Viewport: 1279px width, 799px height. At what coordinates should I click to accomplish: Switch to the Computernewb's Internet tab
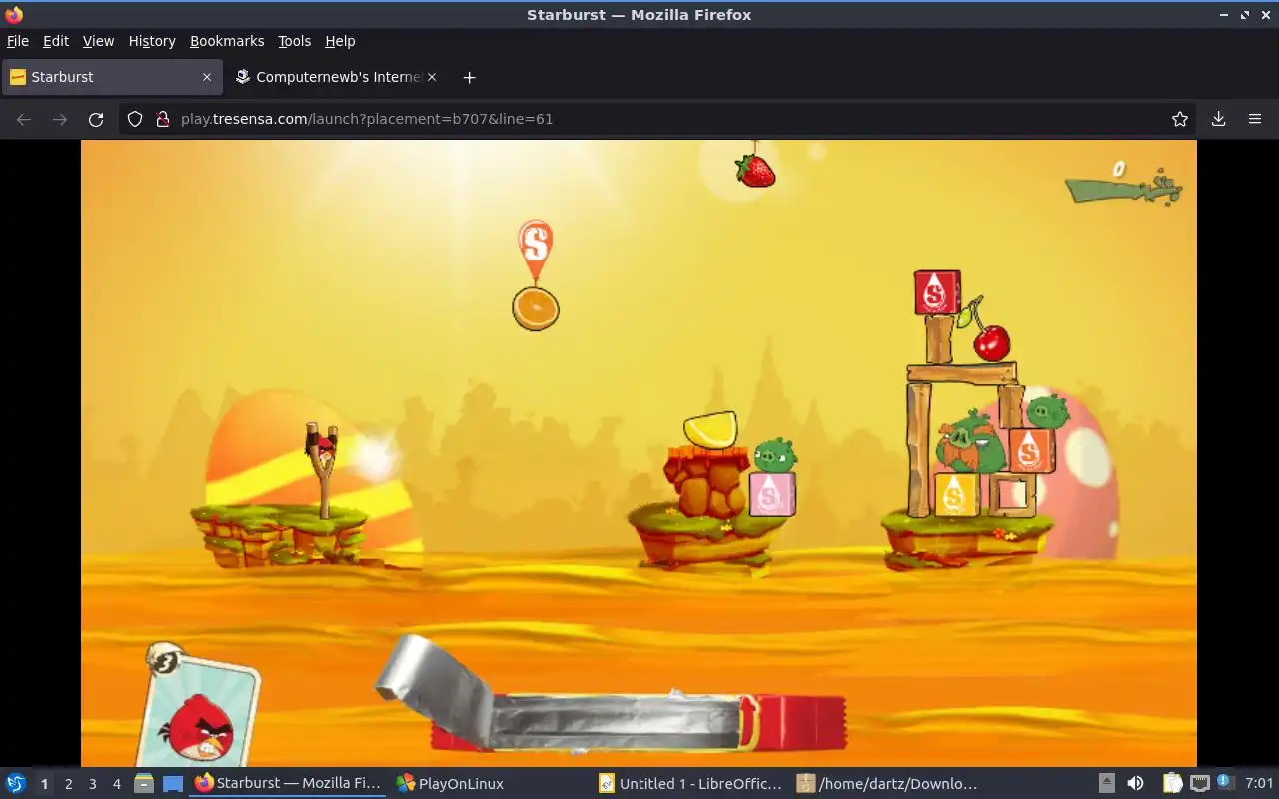(336, 77)
